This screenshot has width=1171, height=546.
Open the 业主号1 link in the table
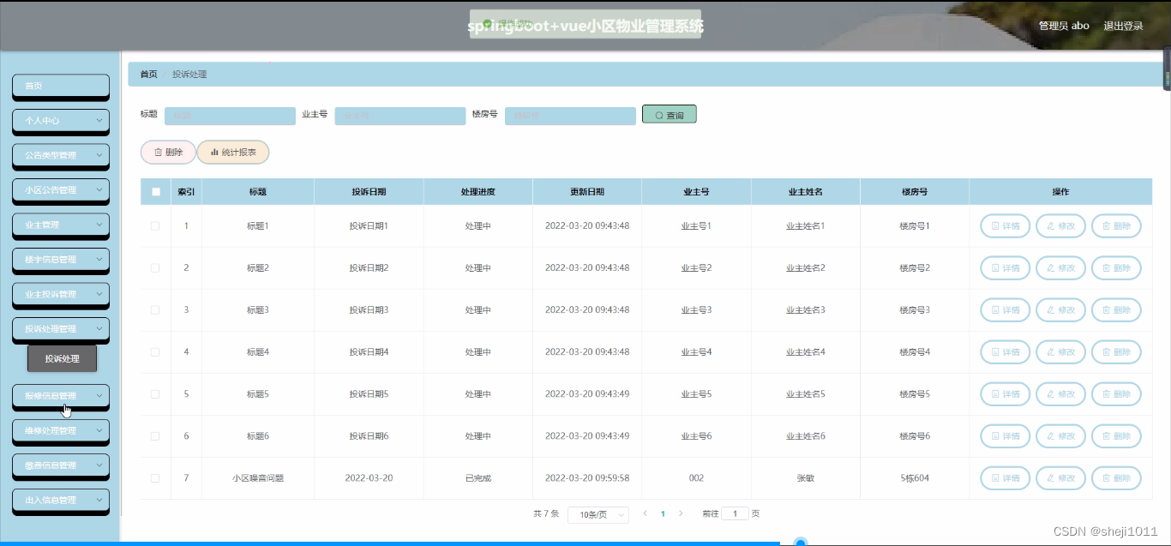pyautogui.click(x=696, y=225)
